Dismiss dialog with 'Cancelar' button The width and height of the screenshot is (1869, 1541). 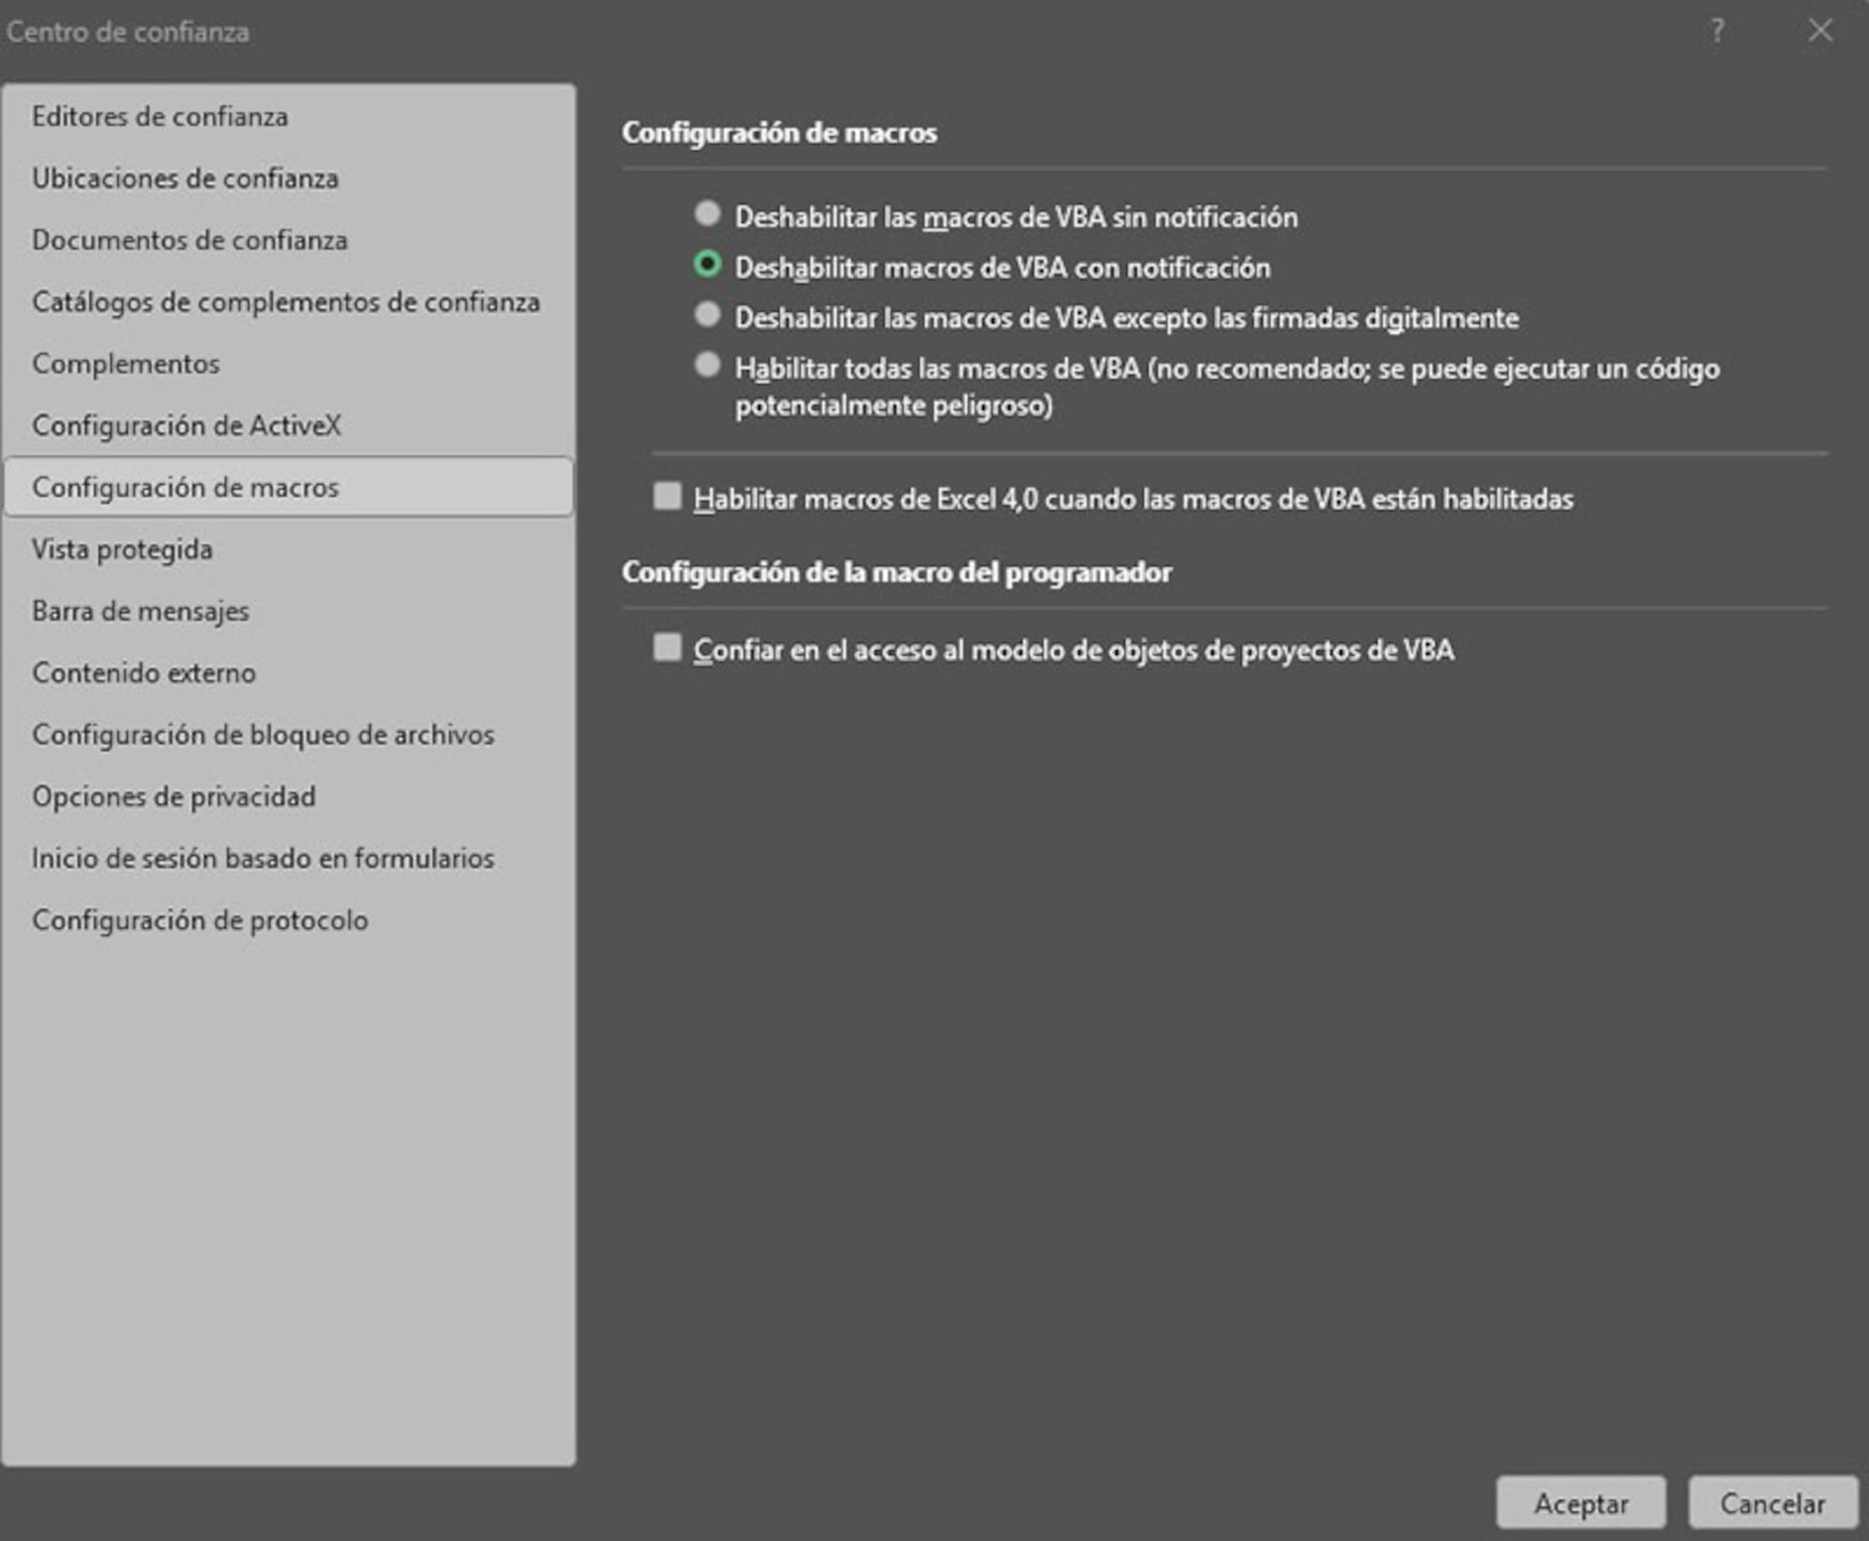[x=1772, y=1503]
